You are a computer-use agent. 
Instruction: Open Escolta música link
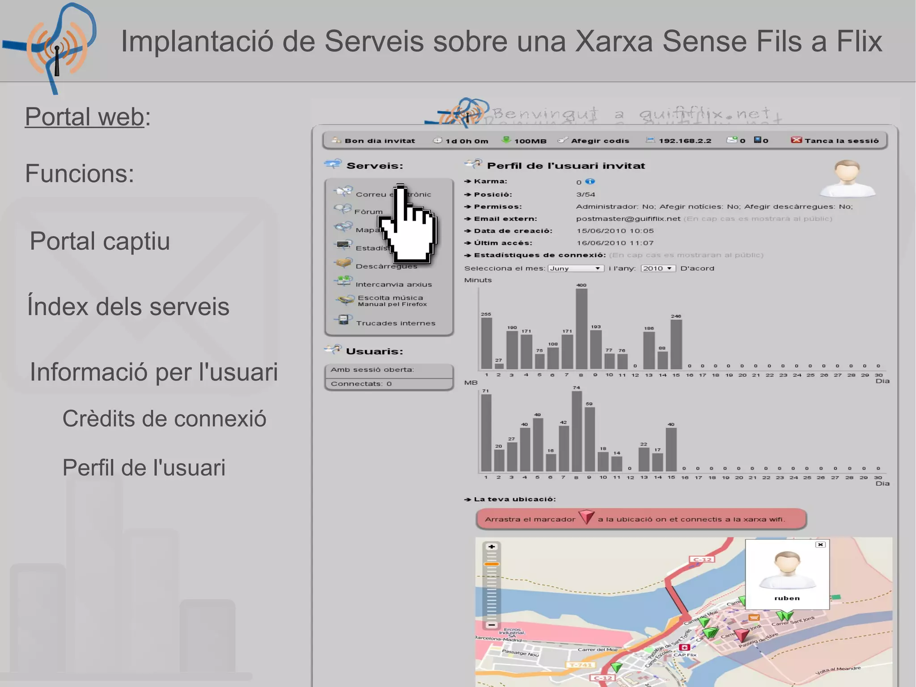pos(390,298)
